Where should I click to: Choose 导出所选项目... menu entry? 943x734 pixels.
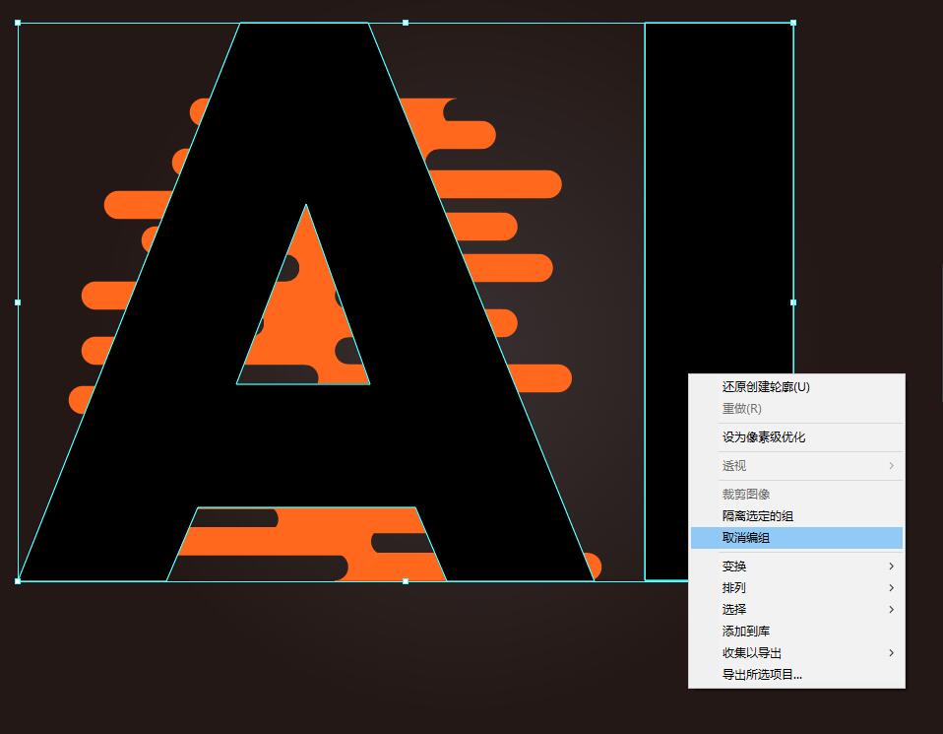[796, 674]
